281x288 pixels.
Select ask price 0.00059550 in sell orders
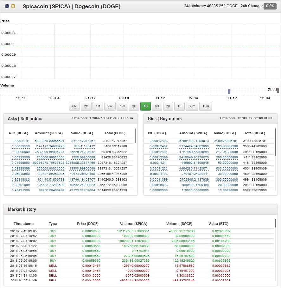point(21,146)
